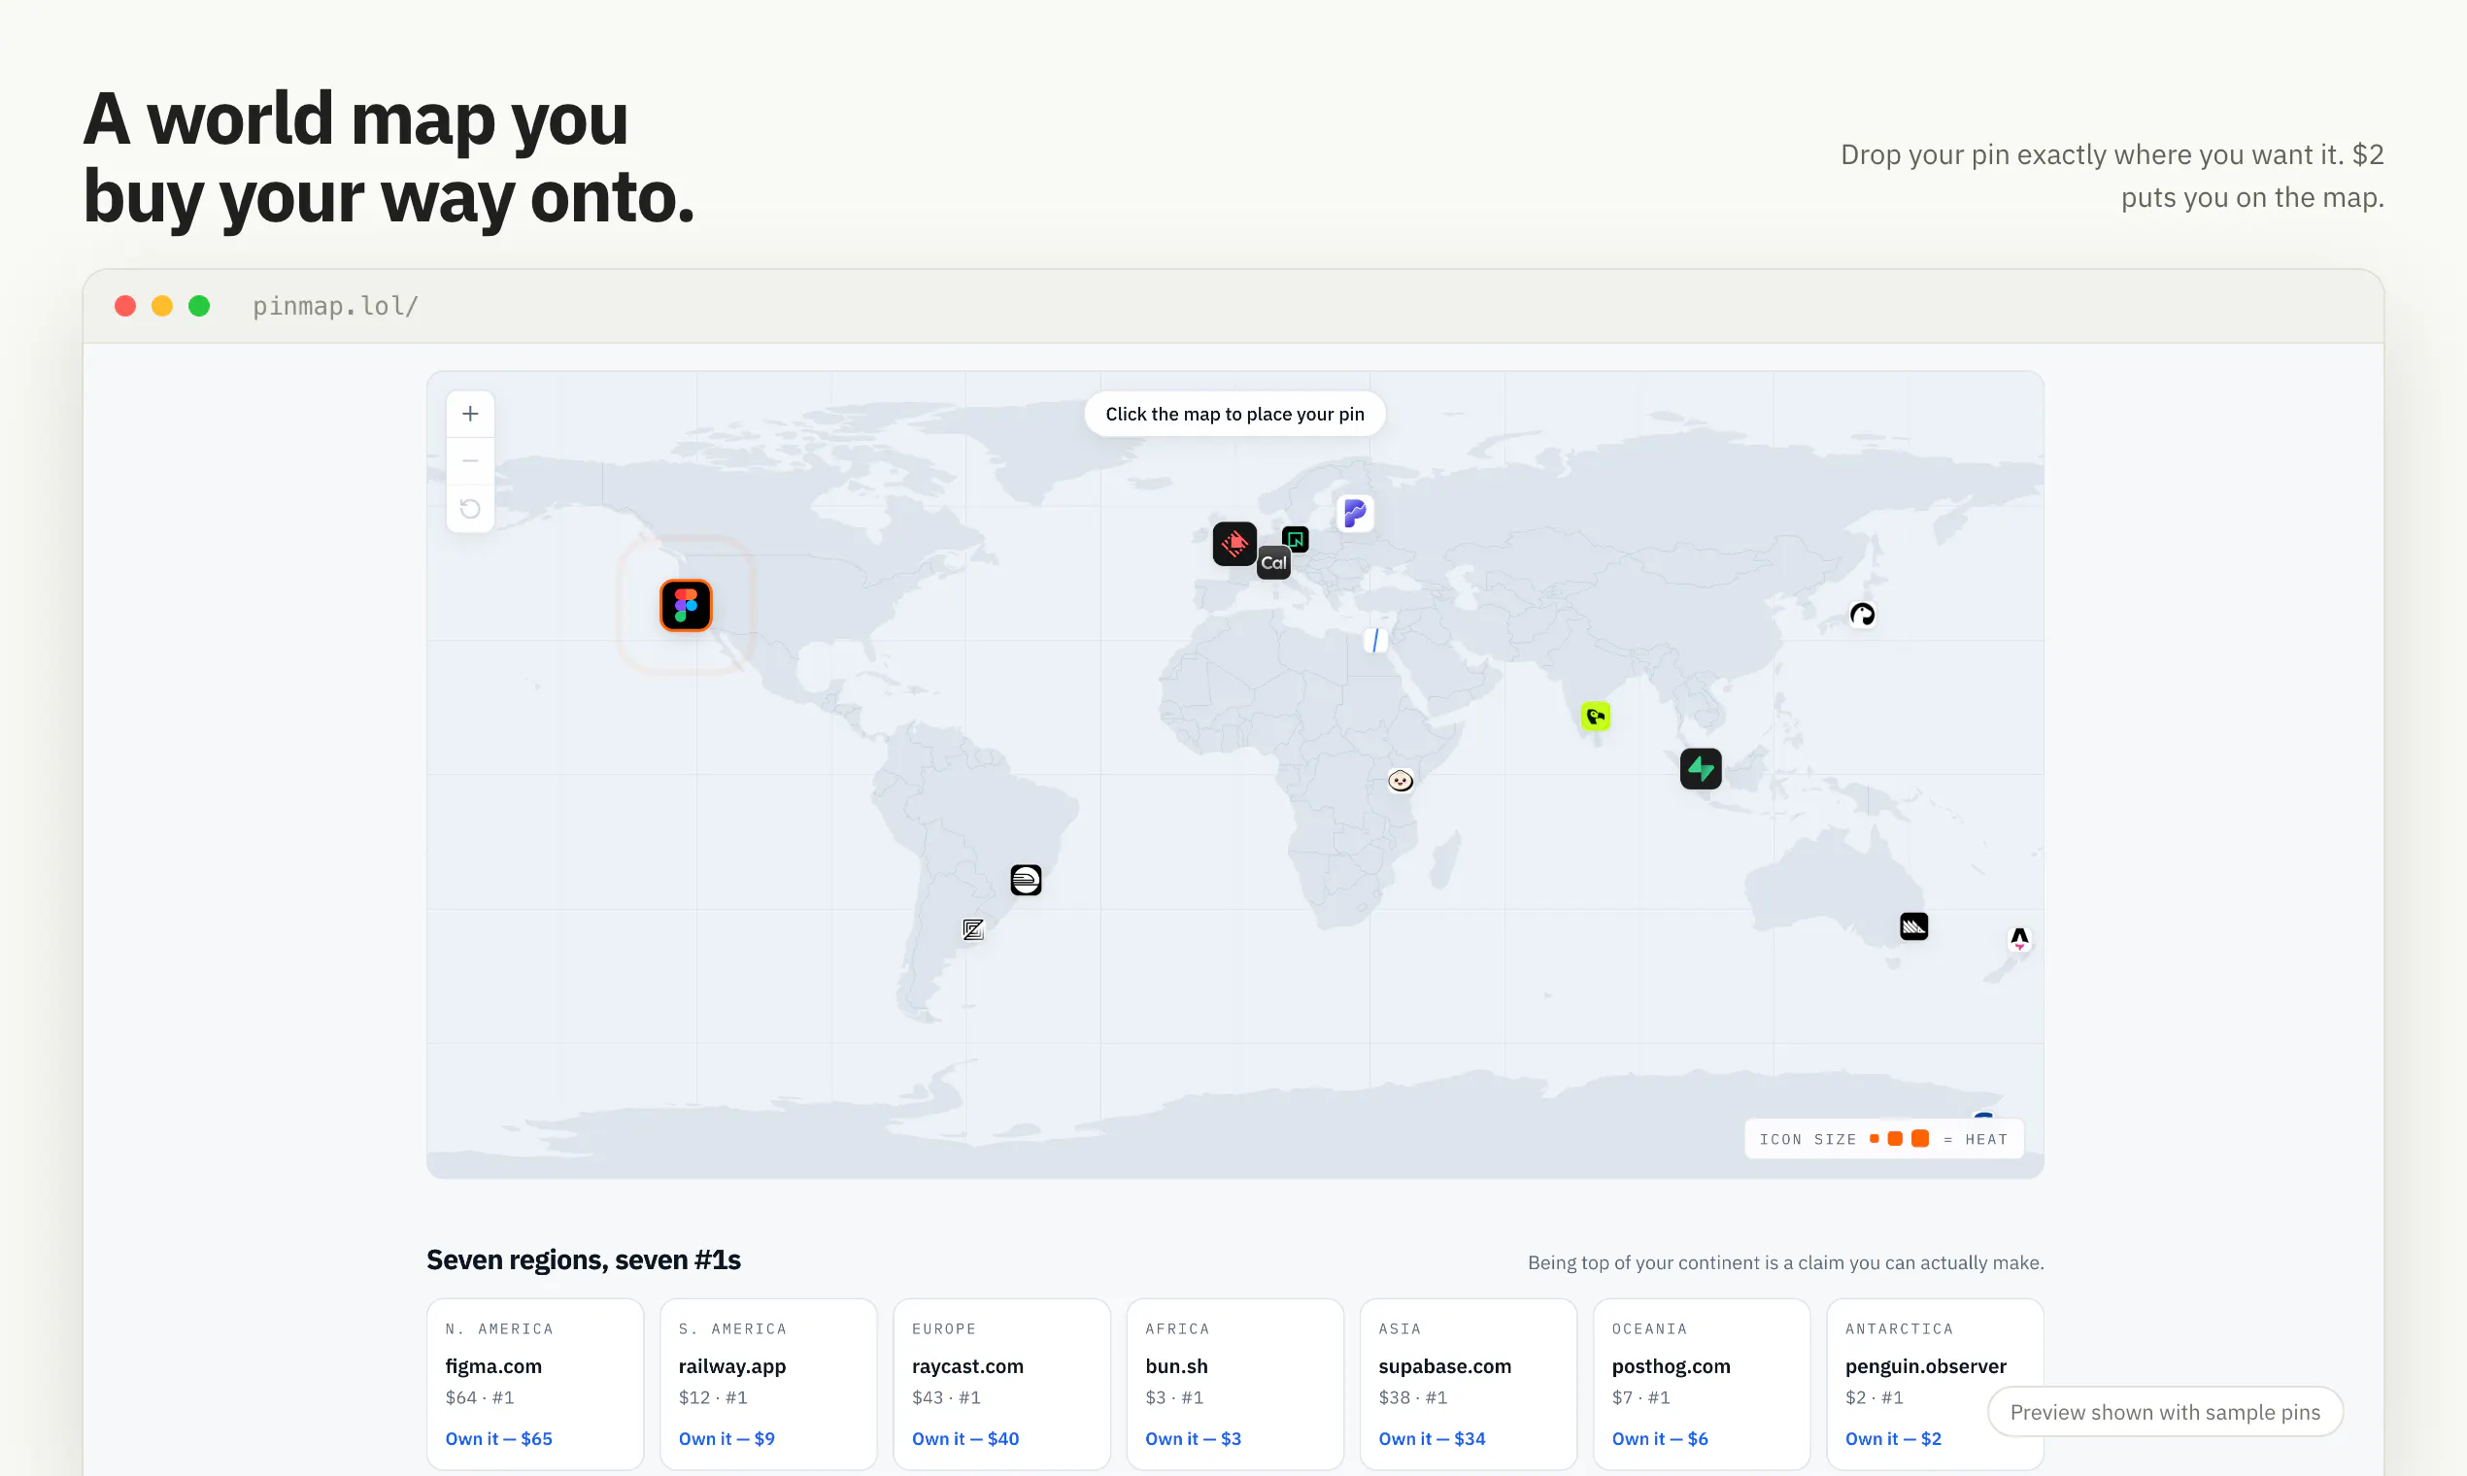Open the small green-on-black pin near Cal

click(x=1296, y=539)
